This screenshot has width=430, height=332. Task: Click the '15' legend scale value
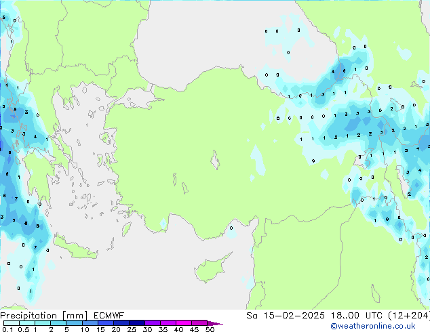100,329
